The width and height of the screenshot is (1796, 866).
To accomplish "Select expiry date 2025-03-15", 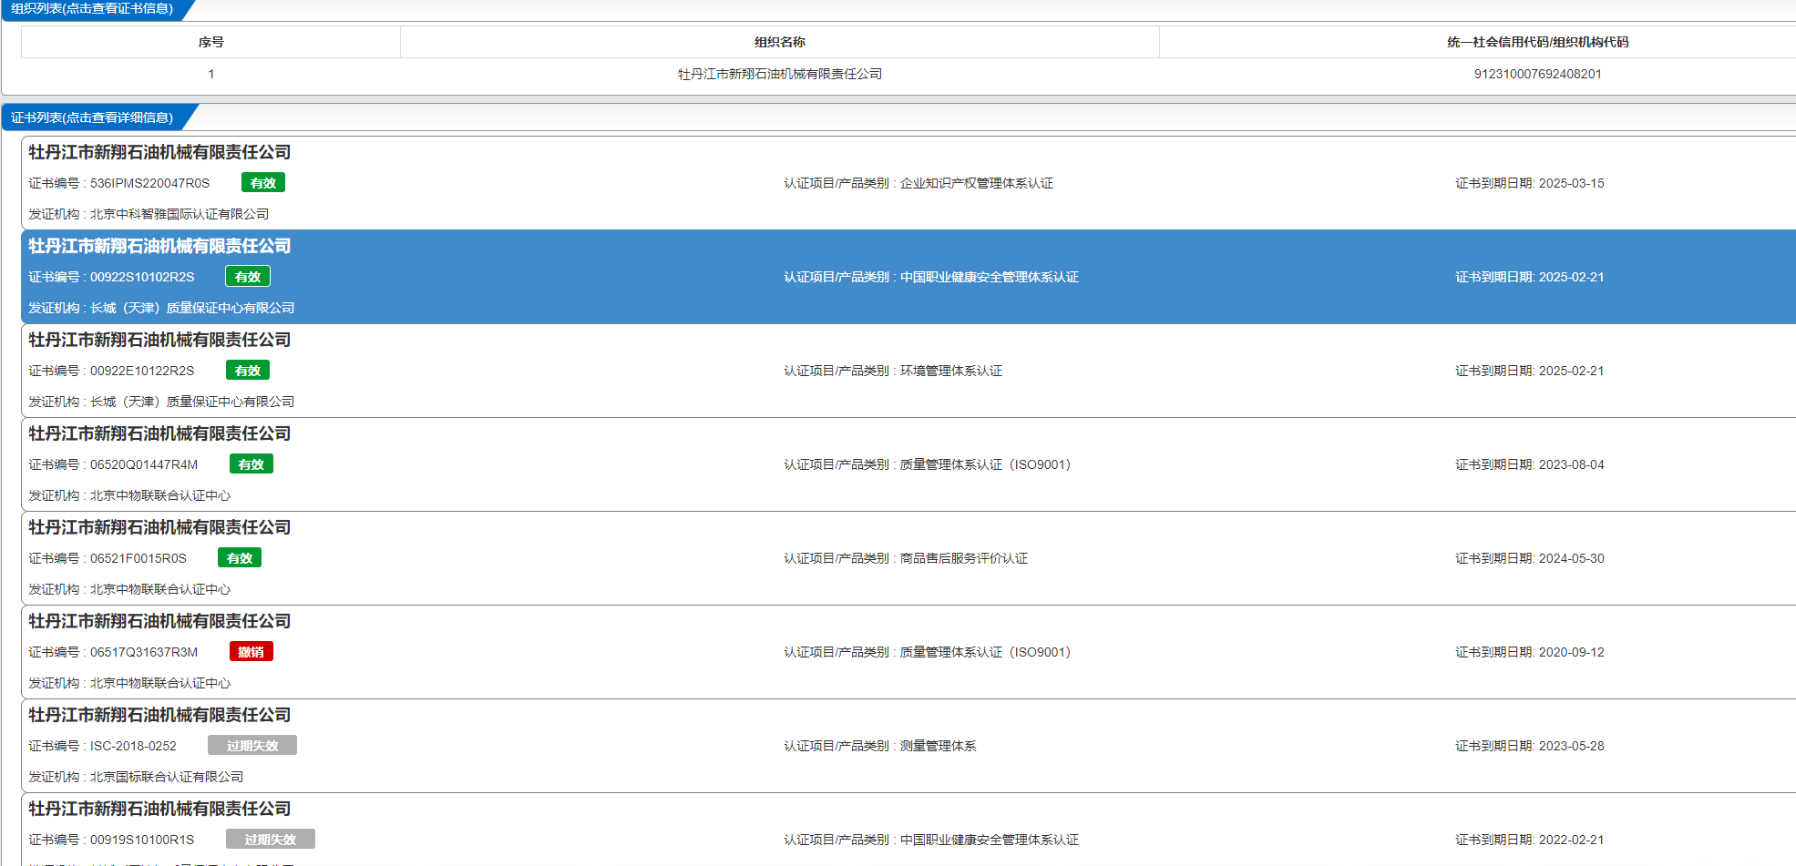I will (1571, 183).
